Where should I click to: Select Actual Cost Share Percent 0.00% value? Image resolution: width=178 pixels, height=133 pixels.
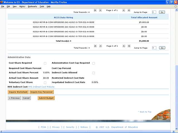pos(46,73)
